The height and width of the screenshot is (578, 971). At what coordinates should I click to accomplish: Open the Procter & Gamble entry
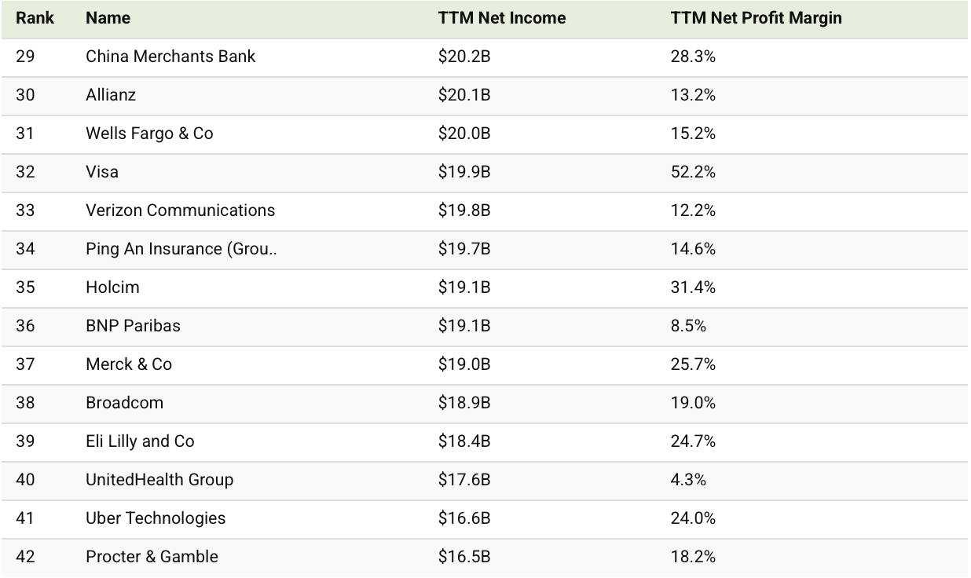(152, 557)
